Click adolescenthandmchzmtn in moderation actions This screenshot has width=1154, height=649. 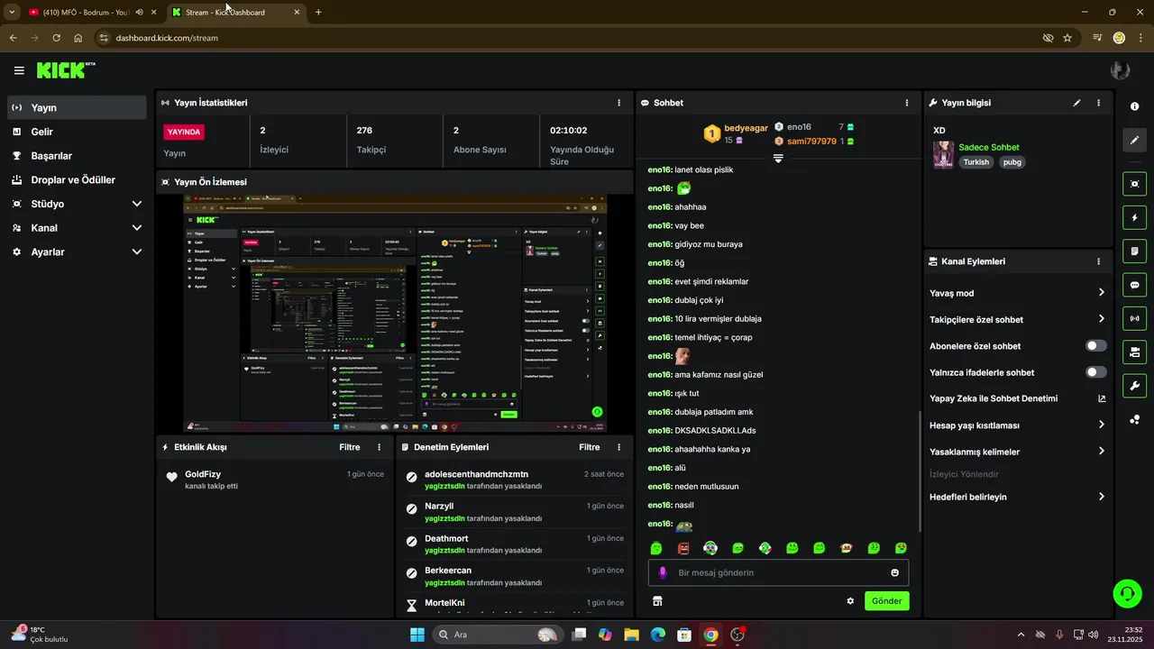tap(476, 474)
